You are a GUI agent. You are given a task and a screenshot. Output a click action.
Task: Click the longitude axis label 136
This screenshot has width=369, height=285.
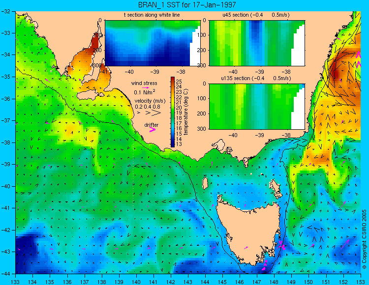[x=67, y=282]
